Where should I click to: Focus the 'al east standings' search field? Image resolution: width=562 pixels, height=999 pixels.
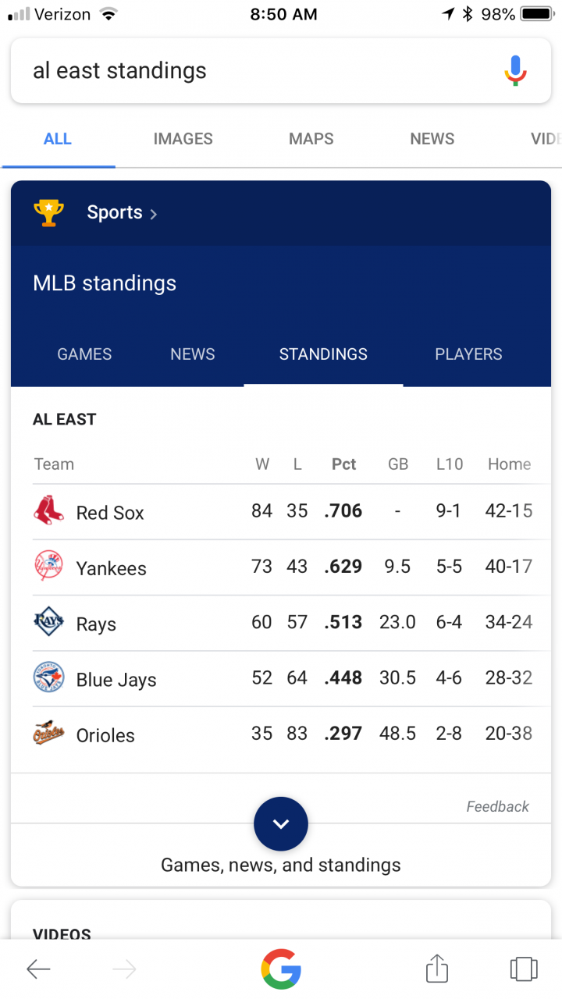pyautogui.click(x=258, y=71)
